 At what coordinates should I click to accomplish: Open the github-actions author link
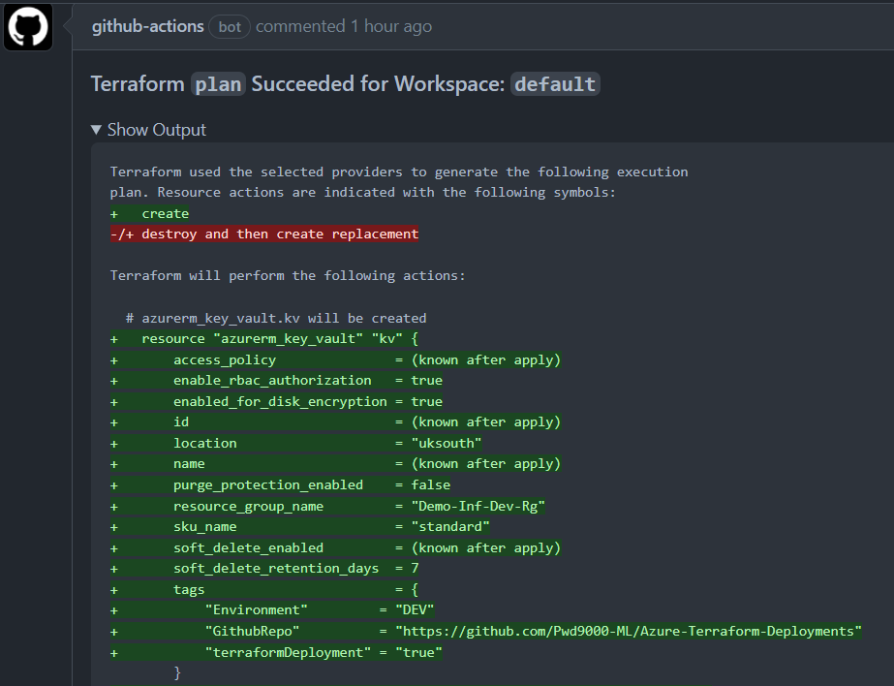(147, 26)
